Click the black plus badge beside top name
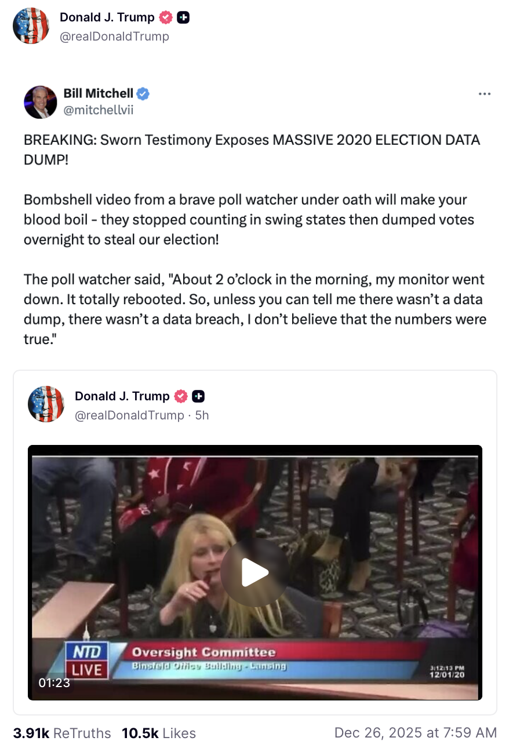The width and height of the screenshot is (509, 752). point(183,17)
